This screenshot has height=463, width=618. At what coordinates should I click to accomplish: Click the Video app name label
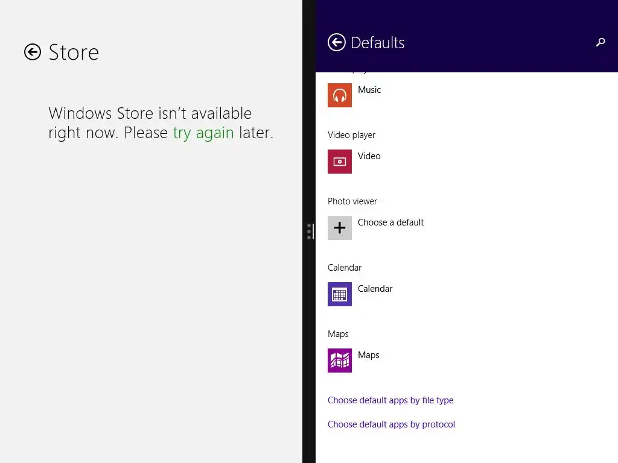point(369,156)
